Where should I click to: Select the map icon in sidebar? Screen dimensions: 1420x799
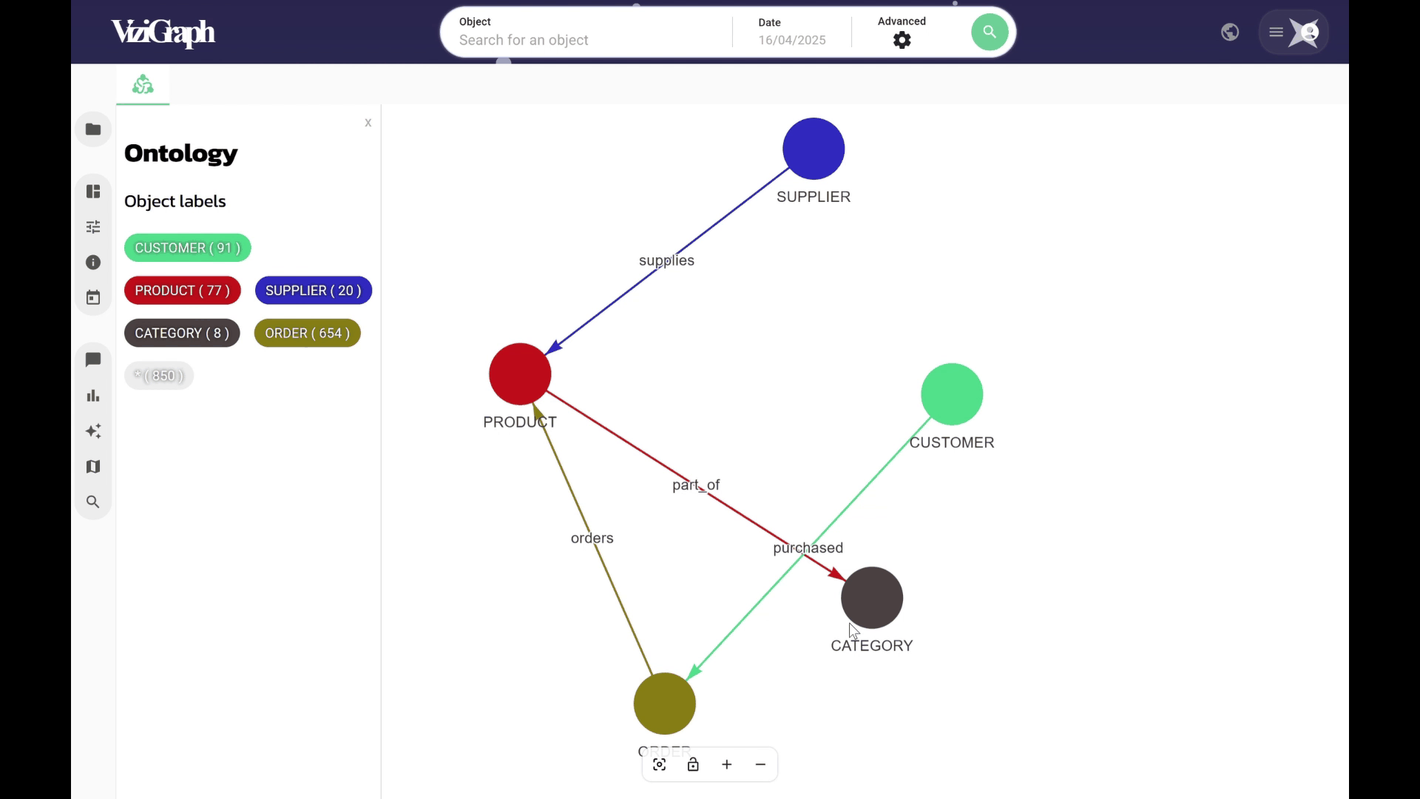(93, 466)
